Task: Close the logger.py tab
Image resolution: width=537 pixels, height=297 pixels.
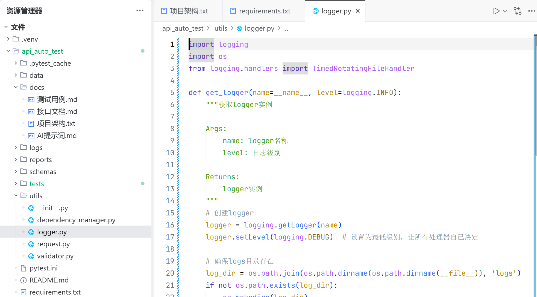Action: click(358, 11)
